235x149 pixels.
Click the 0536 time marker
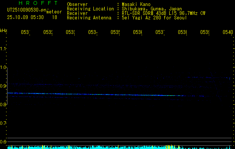(137, 32)
